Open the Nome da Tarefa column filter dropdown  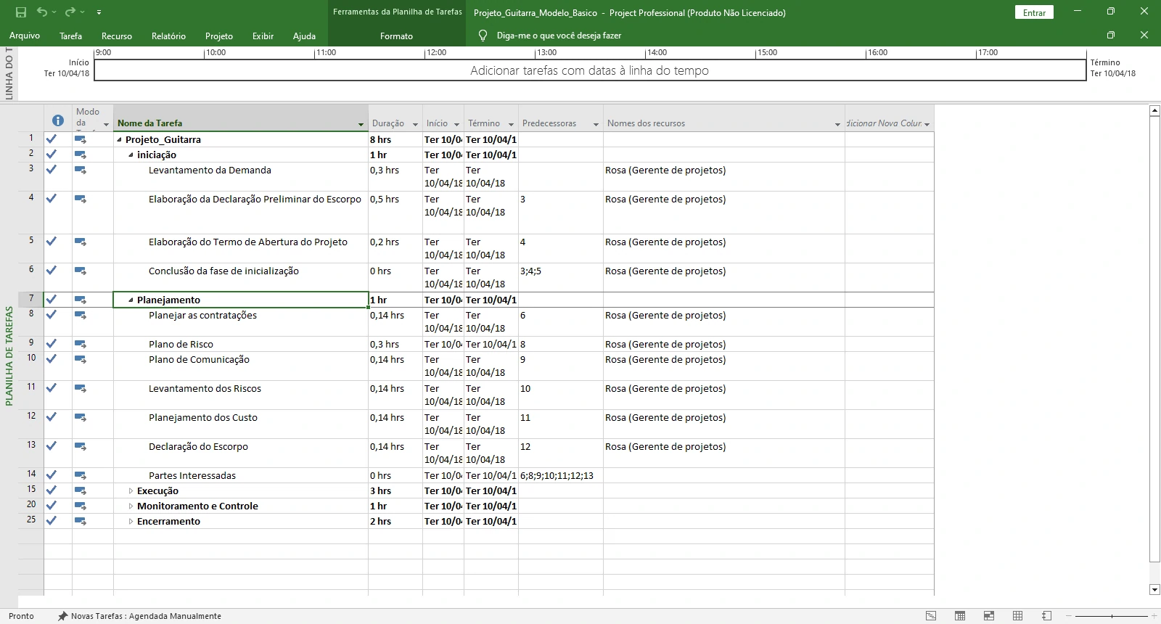[x=361, y=124]
